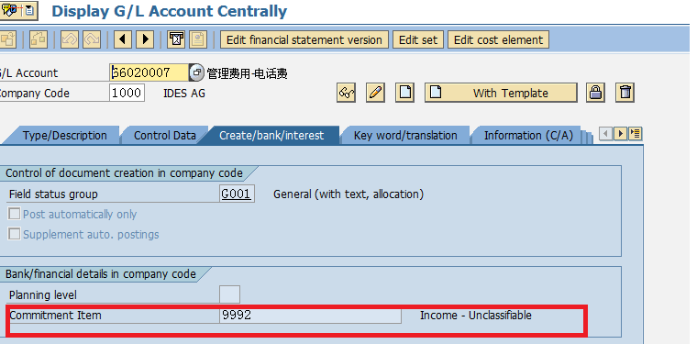Open the Control Data tab

pyautogui.click(x=165, y=136)
